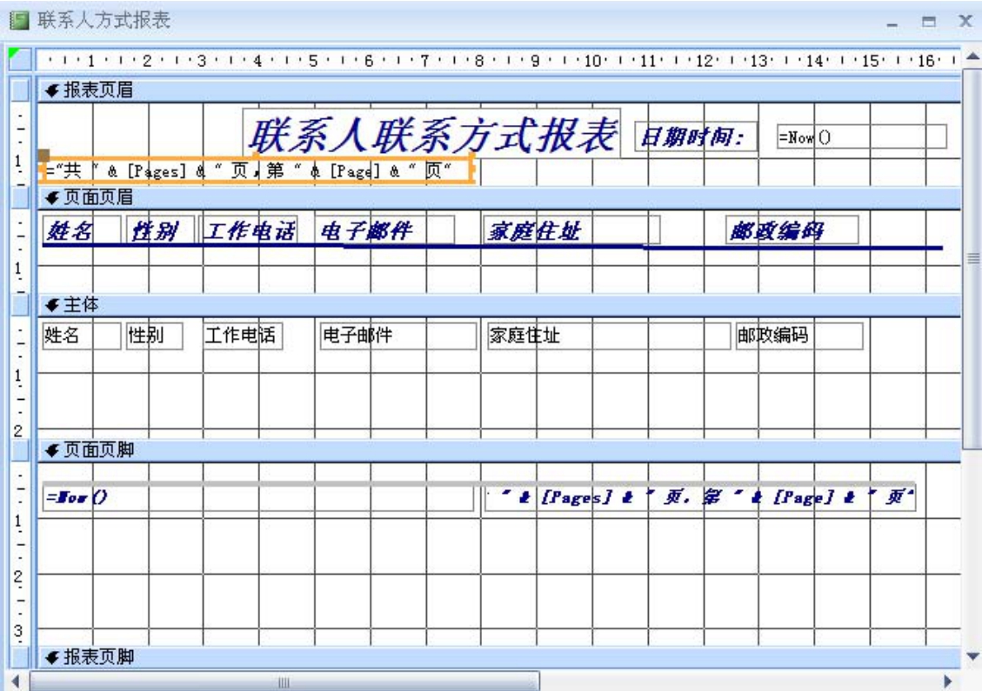The width and height of the screenshot is (982, 691).
Task: Click the right arrow of horizontal scrollbar
Action: coord(949,681)
